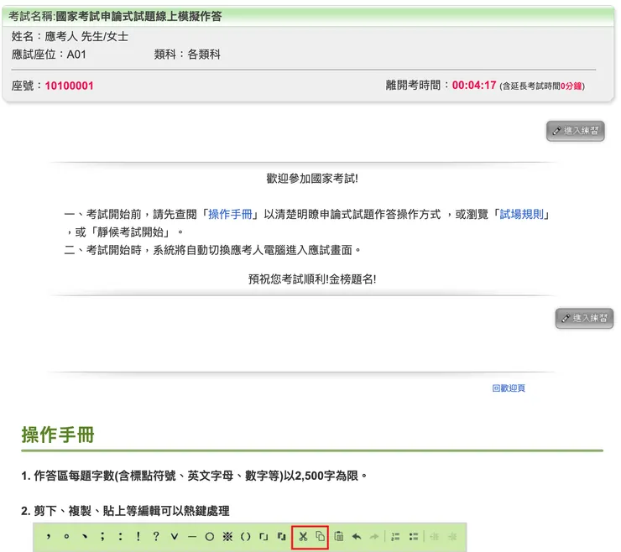Apply bulleted list formatting

414,537
